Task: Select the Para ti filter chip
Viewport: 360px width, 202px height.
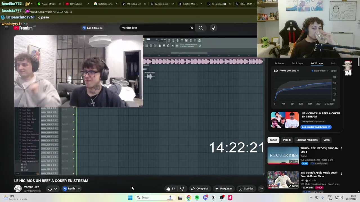Action: point(287,140)
